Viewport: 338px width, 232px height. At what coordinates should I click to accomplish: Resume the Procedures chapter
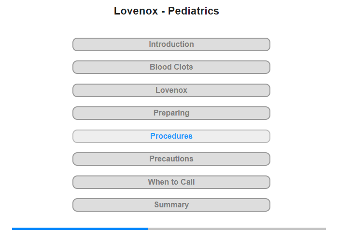[171, 136]
